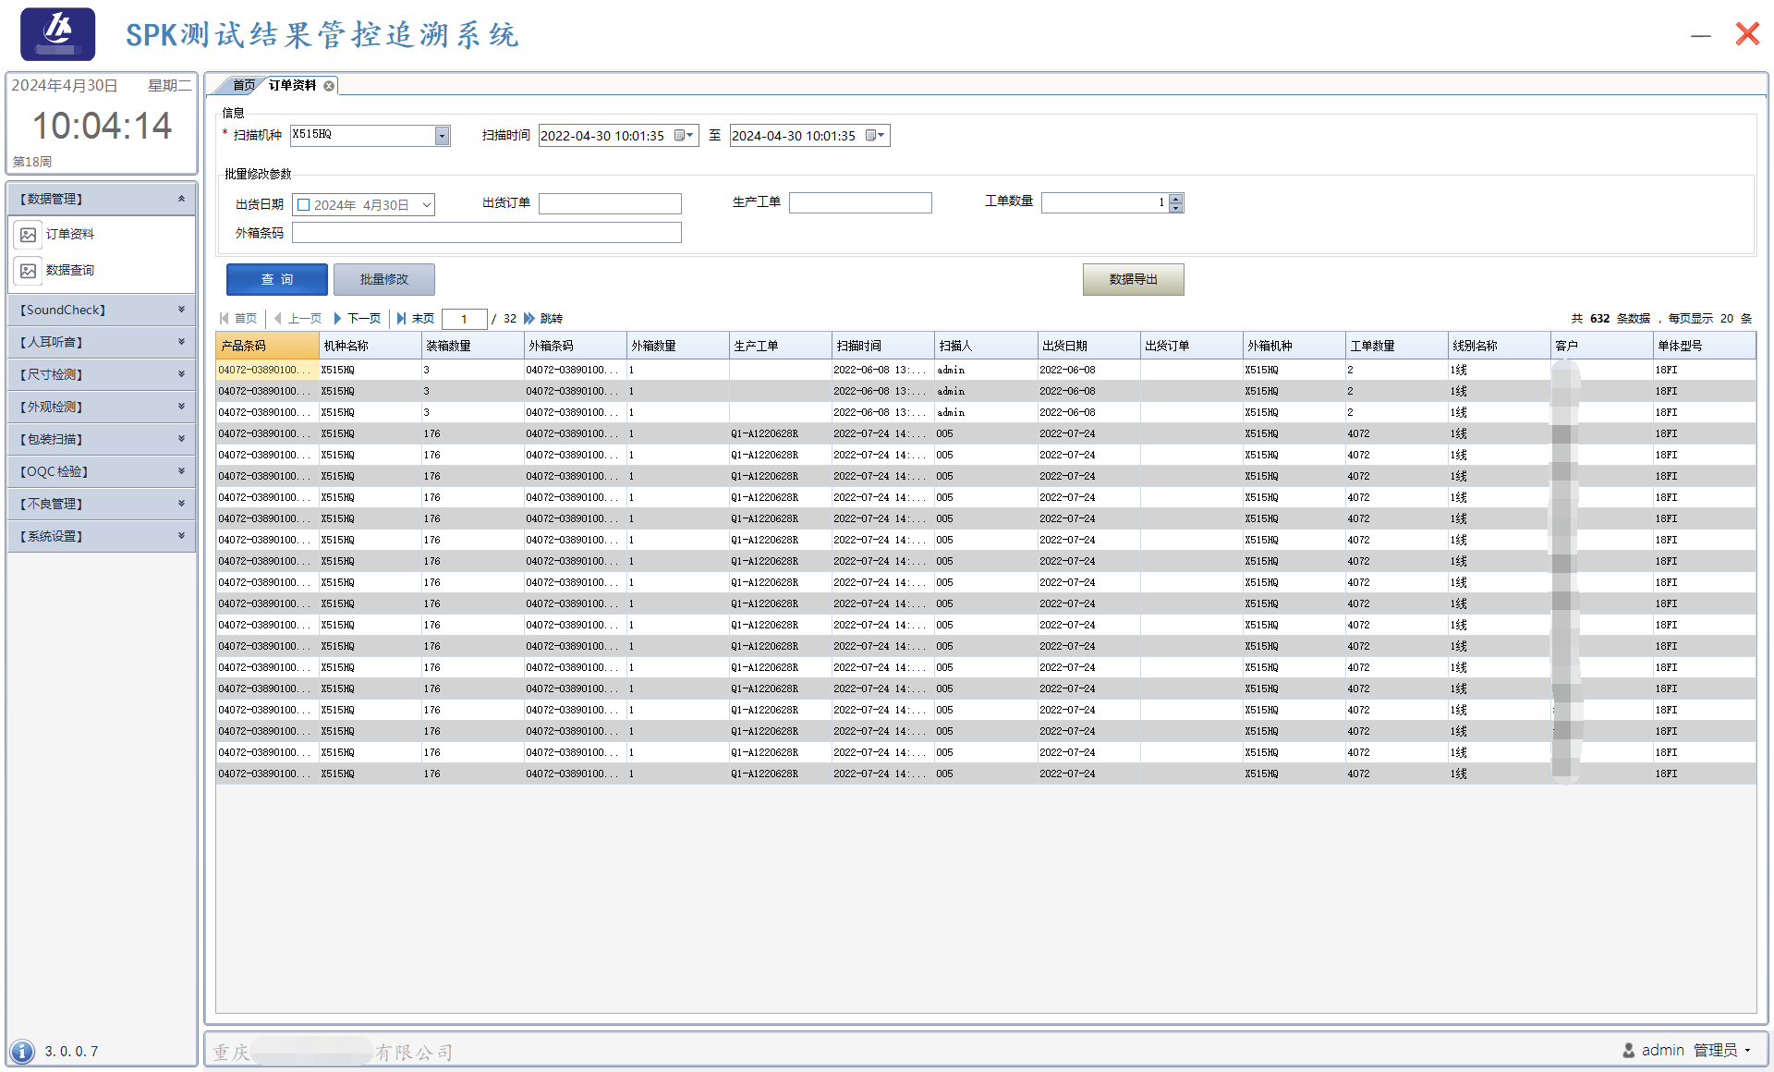This screenshot has height=1072, width=1774.
Task: Sort by 外箱条码 column header
Action: [x=576, y=346]
